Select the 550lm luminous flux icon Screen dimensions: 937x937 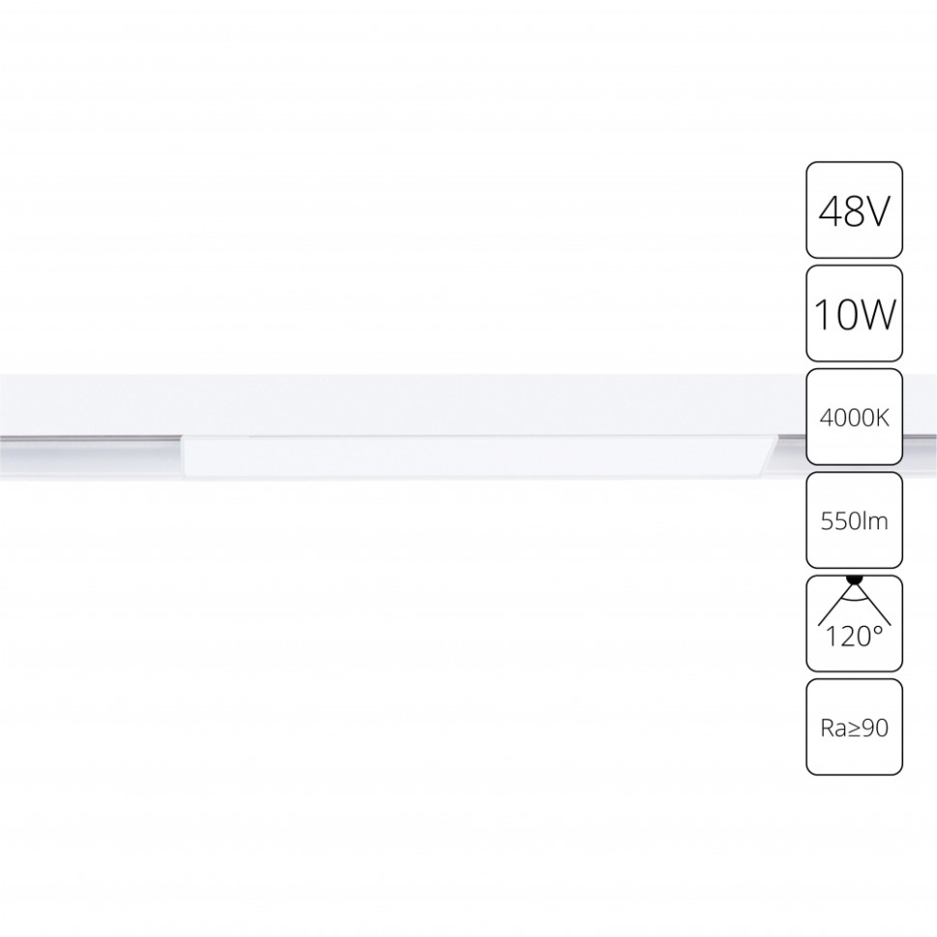tap(854, 520)
